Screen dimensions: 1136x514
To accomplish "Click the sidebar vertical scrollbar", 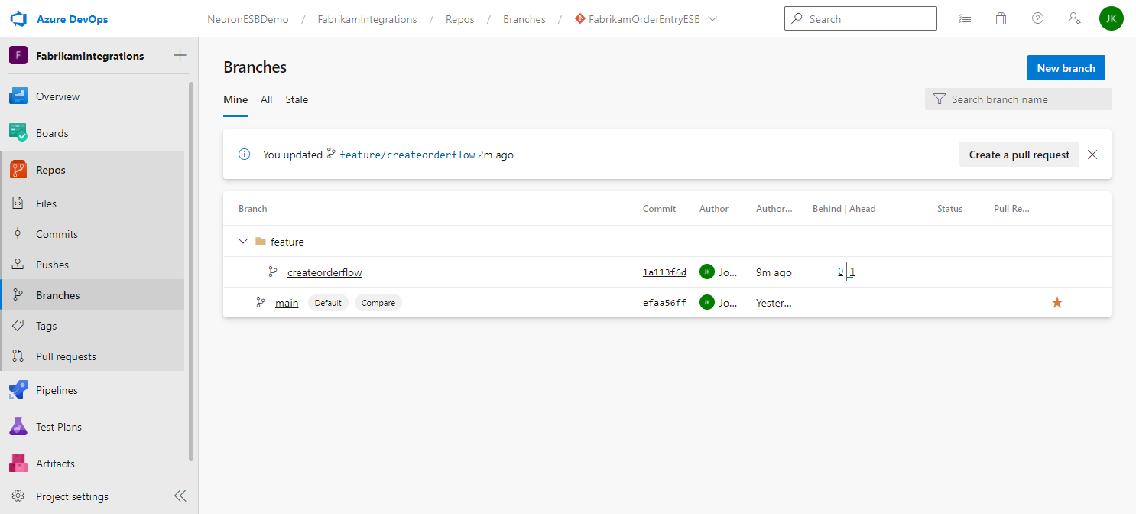I will (191, 272).
